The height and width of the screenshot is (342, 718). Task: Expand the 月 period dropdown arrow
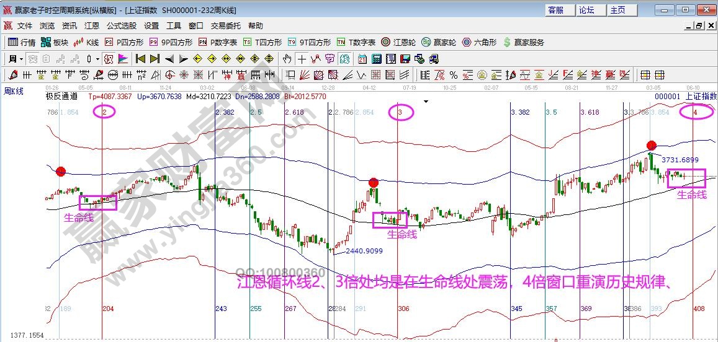(21, 59)
